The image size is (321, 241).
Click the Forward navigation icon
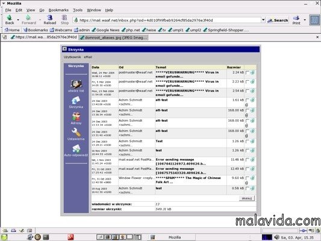[28, 18]
